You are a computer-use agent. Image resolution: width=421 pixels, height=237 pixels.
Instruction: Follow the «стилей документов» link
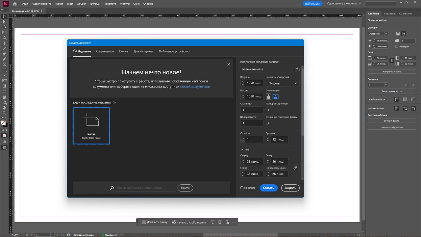tap(195, 87)
